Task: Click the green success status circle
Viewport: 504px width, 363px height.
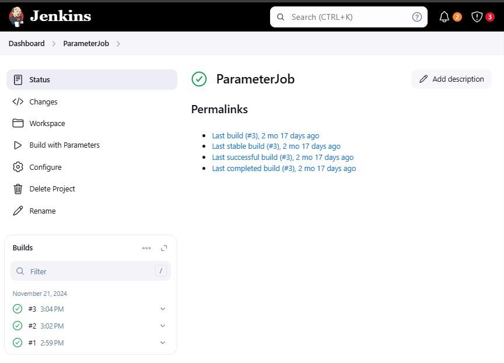Action: tap(199, 79)
